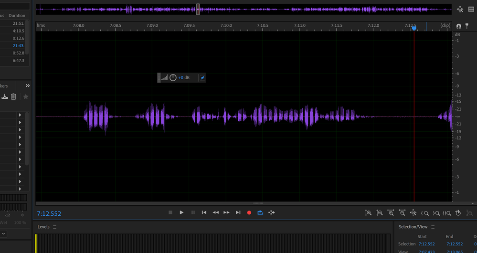The image size is (477, 253).
Task: Click the HUD volume gain knob
Action: click(173, 77)
